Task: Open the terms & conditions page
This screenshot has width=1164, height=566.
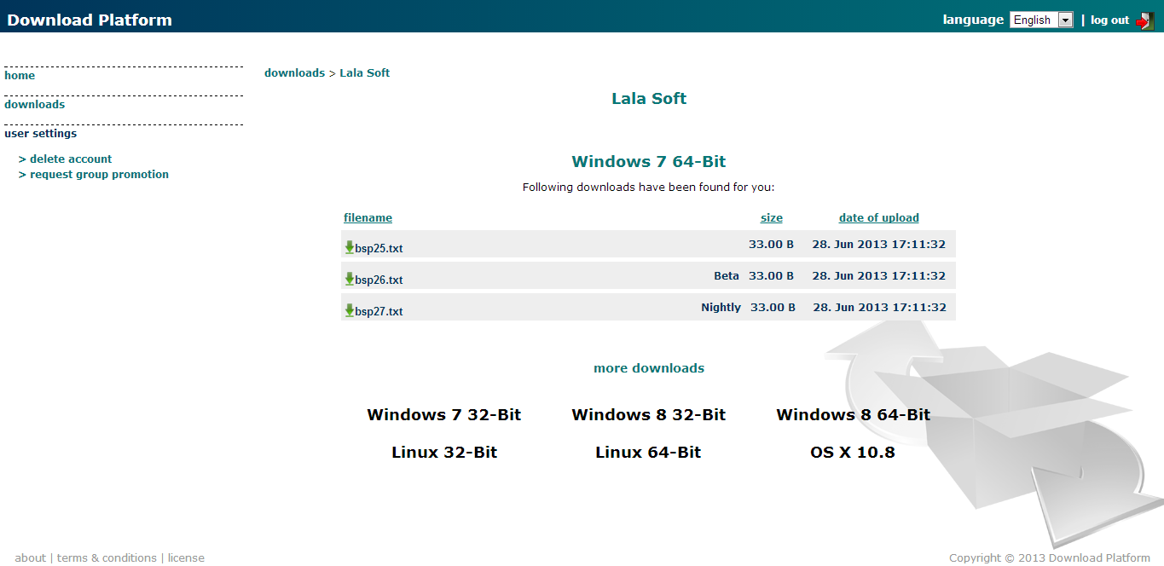Action: coord(107,557)
